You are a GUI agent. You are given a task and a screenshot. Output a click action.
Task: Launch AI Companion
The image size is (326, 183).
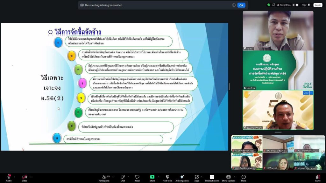pos(182,177)
